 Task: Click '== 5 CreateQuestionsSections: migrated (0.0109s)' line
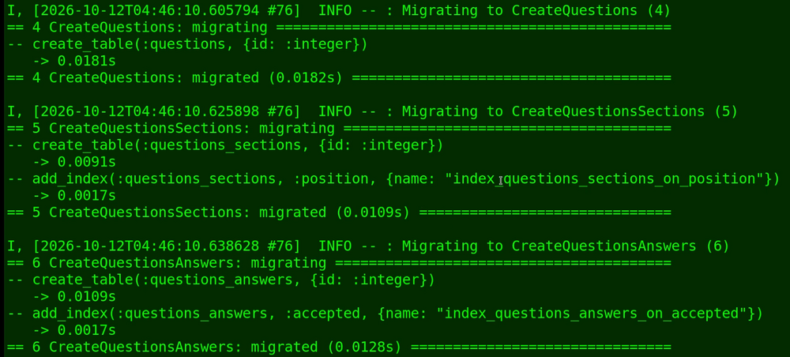click(339, 212)
